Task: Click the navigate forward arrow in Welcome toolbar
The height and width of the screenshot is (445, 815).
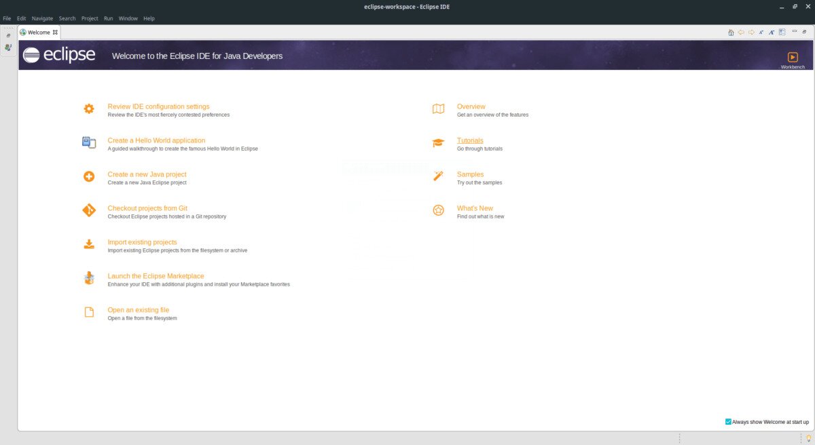Action: (x=751, y=32)
